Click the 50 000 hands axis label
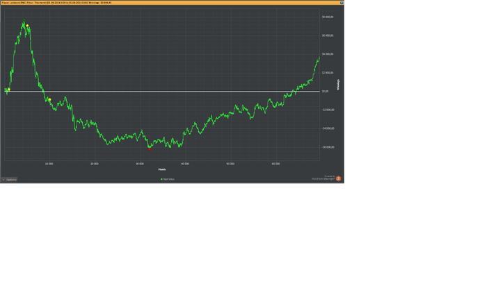Viewport: 487px width, 304px height. pyautogui.click(x=230, y=164)
